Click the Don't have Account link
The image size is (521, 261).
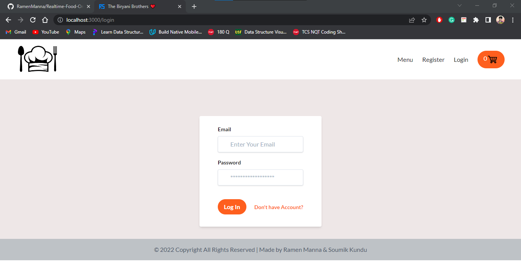click(x=278, y=207)
